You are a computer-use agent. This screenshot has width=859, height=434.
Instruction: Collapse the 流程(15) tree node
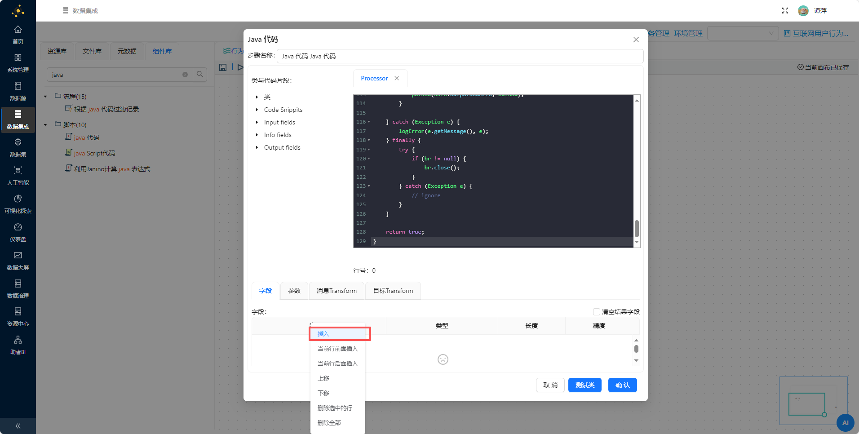coord(45,97)
